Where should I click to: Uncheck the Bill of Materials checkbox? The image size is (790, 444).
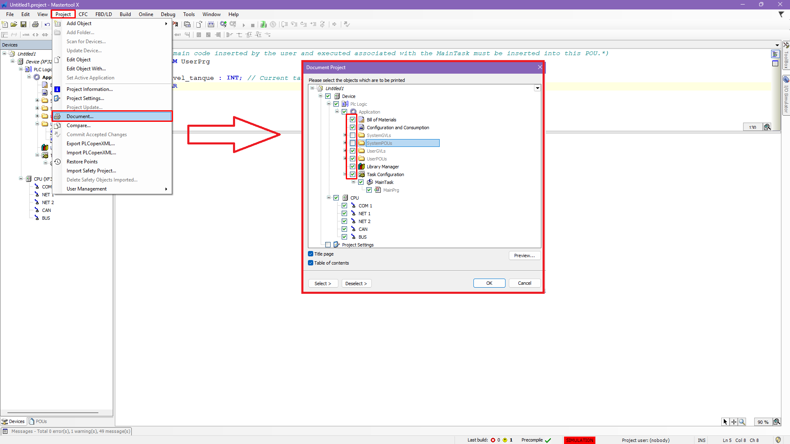click(x=353, y=120)
